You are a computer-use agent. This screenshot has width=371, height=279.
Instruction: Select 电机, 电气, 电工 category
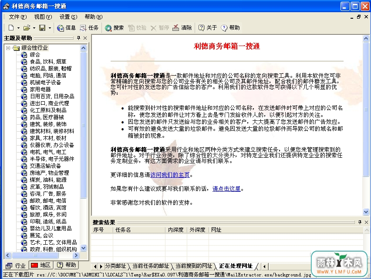[x=48, y=152]
